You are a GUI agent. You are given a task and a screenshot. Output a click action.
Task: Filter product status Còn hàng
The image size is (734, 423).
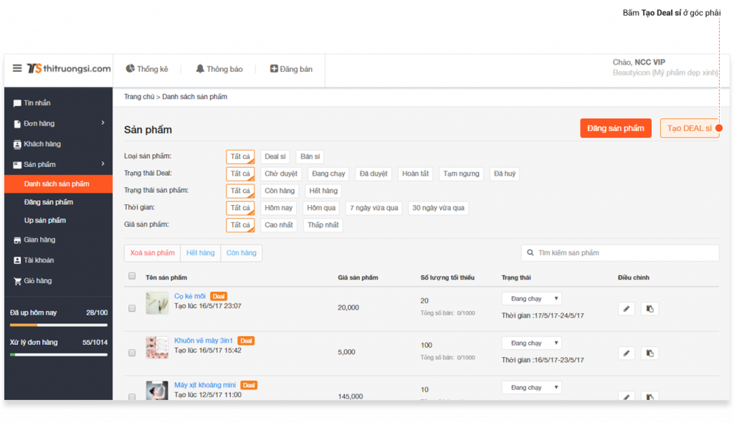pyautogui.click(x=280, y=191)
